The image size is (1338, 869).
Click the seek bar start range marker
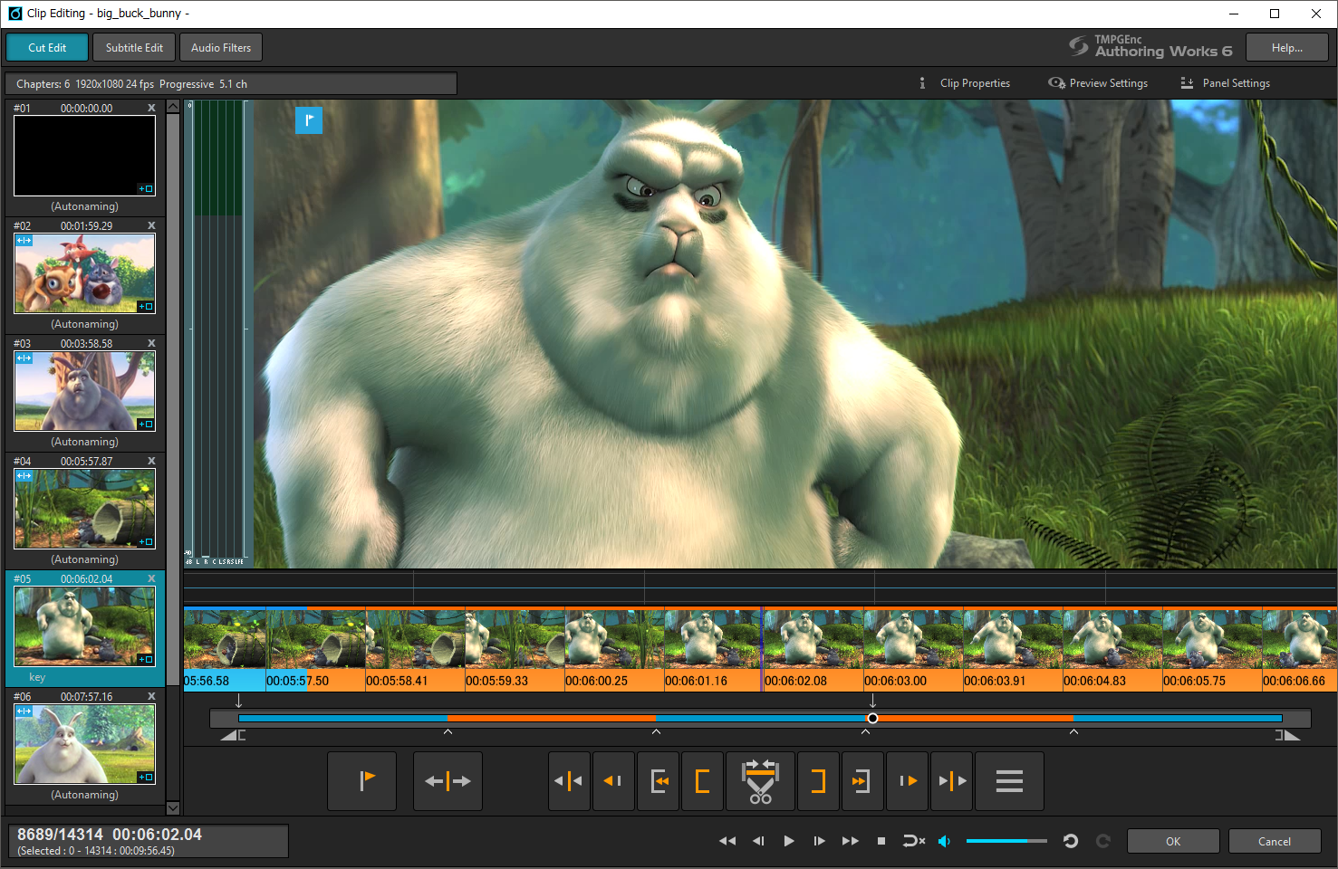tap(233, 735)
